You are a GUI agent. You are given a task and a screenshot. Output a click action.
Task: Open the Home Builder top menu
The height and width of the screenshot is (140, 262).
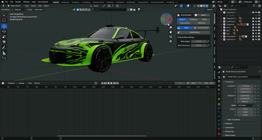tap(43, 2)
